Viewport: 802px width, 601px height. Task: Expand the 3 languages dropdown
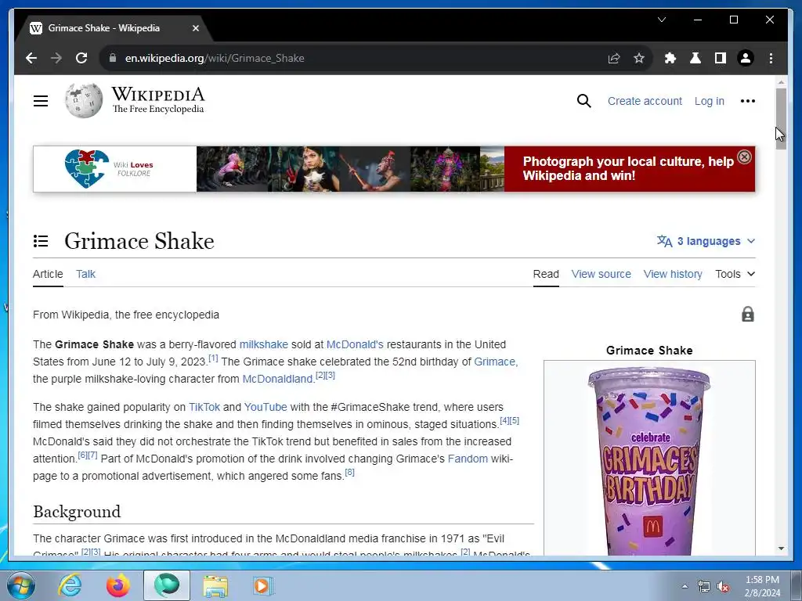point(706,241)
